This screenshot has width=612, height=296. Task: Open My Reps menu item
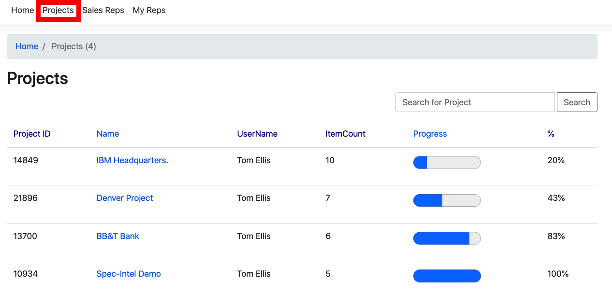click(149, 10)
